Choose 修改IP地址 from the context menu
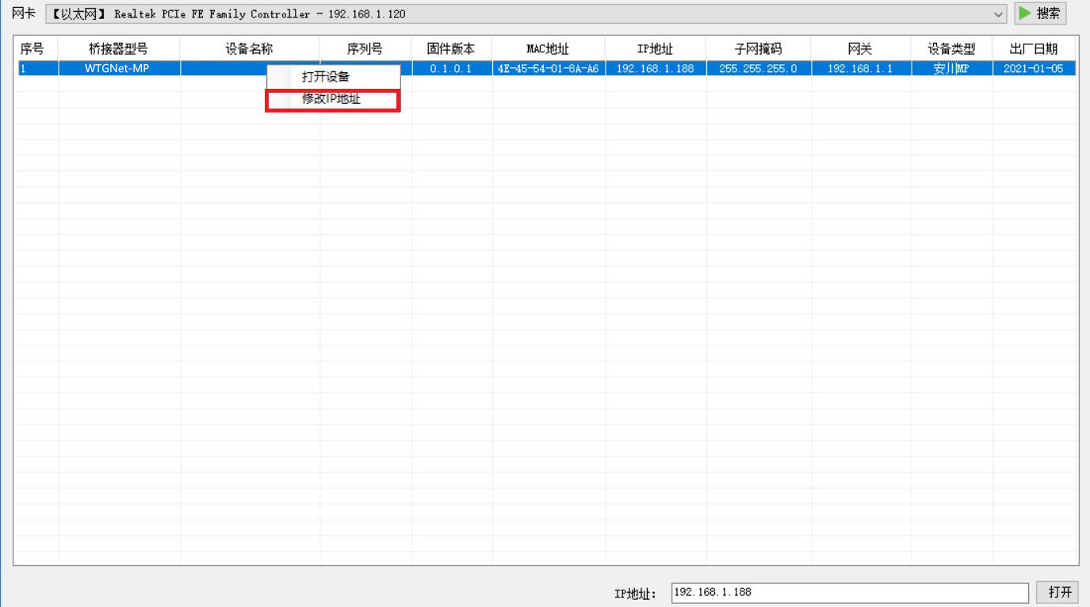Image resolution: width=1090 pixels, height=607 pixels. point(333,99)
